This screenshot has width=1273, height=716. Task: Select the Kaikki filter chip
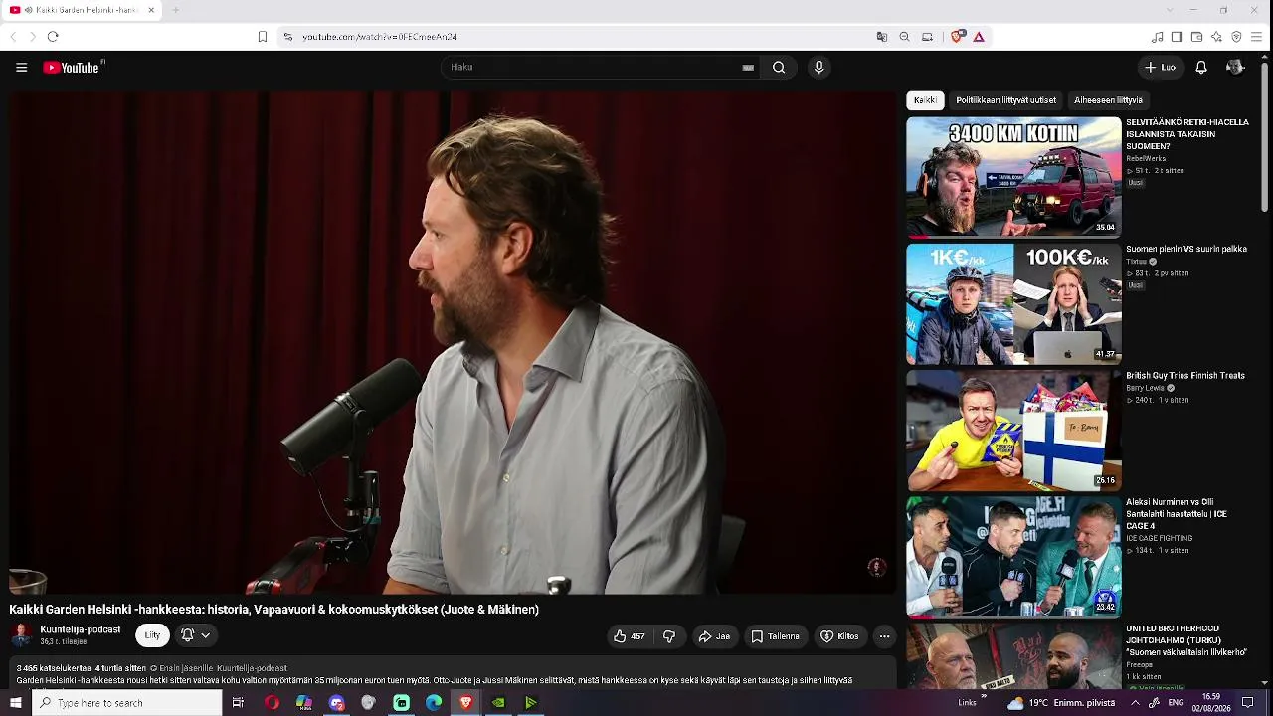tap(925, 100)
